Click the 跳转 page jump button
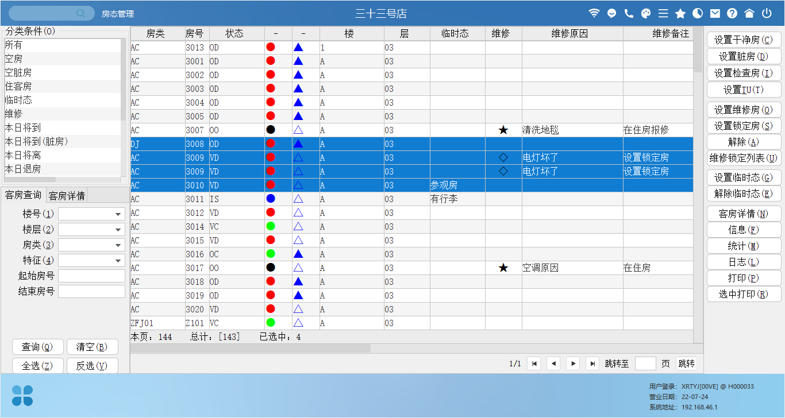Viewport: 785px width, 418px height. point(687,363)
